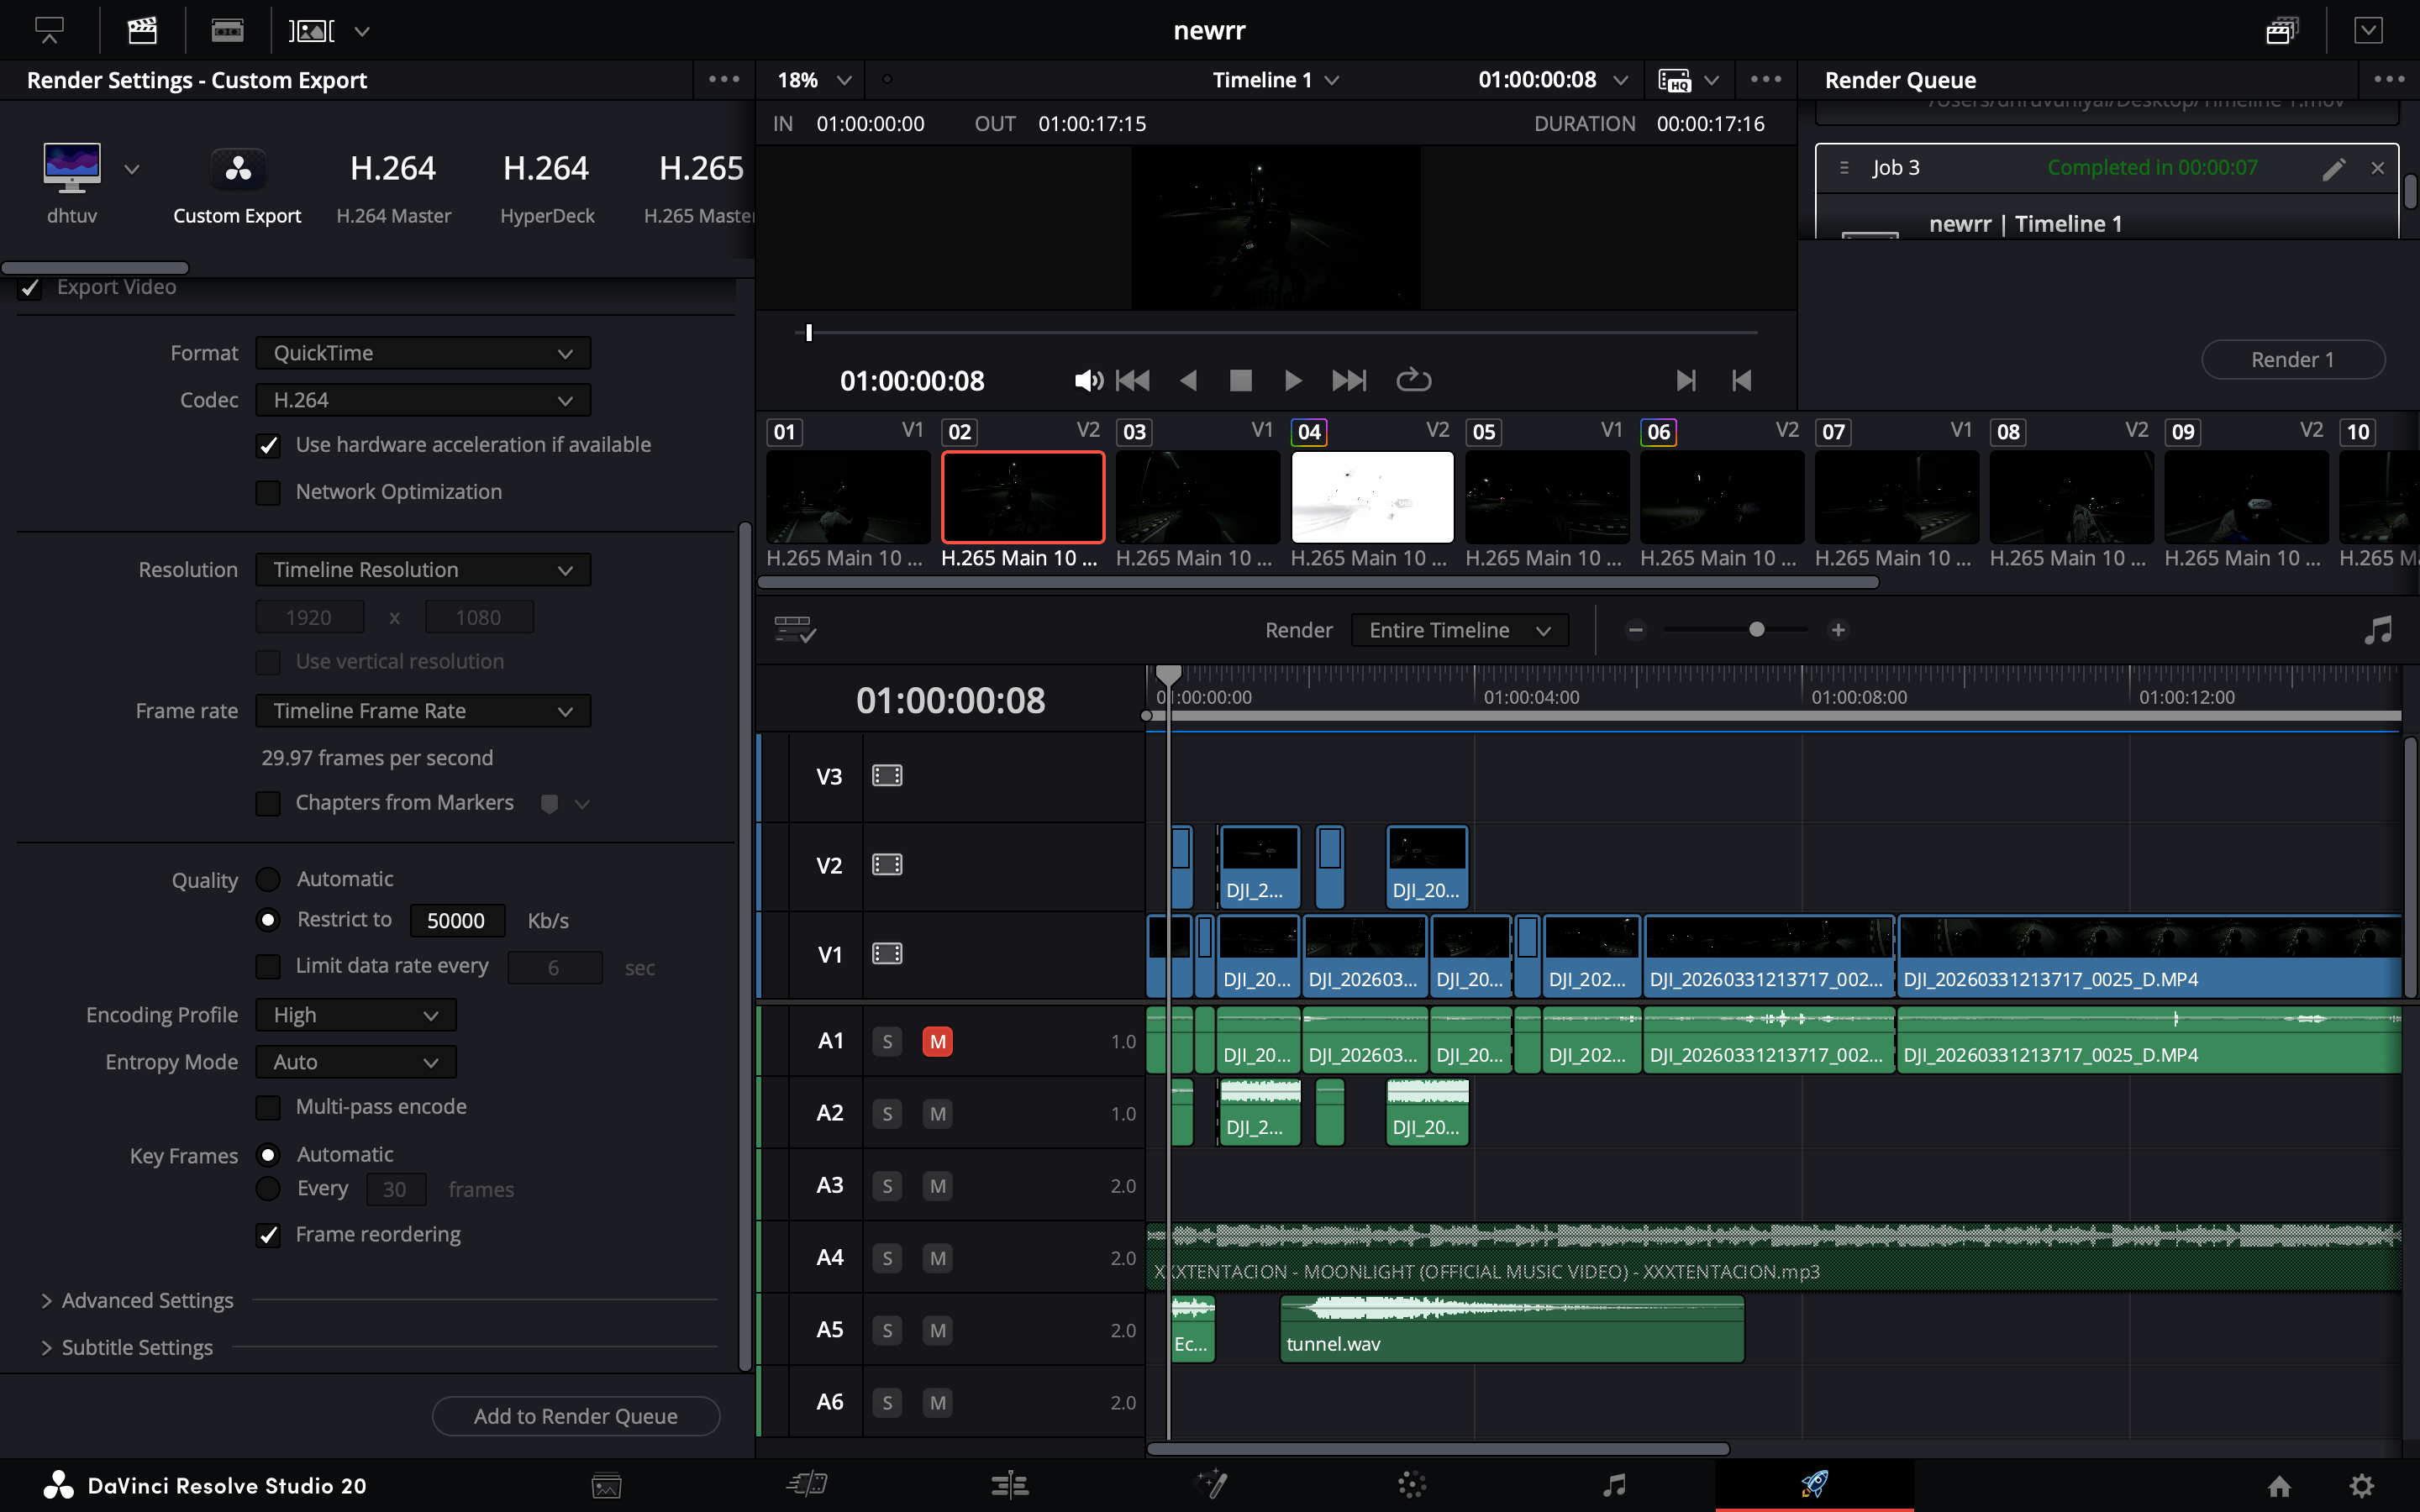Click the Render 1 button

click(x=2293, y=360)
